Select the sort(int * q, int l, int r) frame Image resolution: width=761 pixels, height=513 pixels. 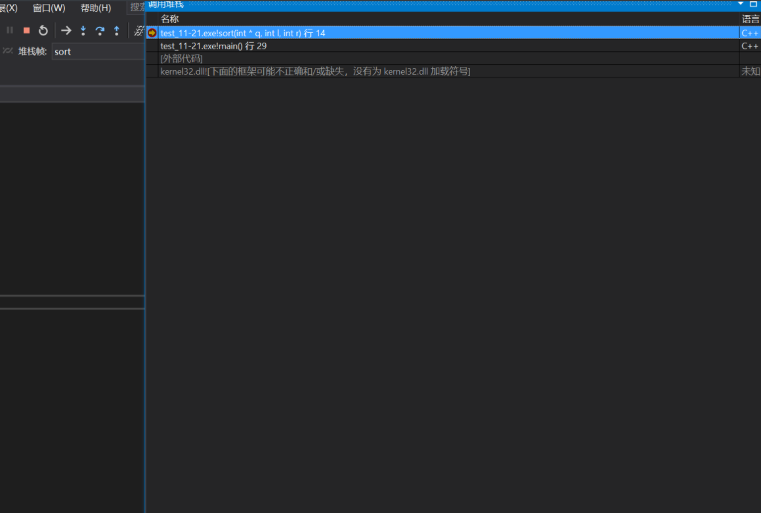click(448, 33)
